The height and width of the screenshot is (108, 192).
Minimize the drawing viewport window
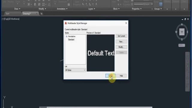point(182,19)
